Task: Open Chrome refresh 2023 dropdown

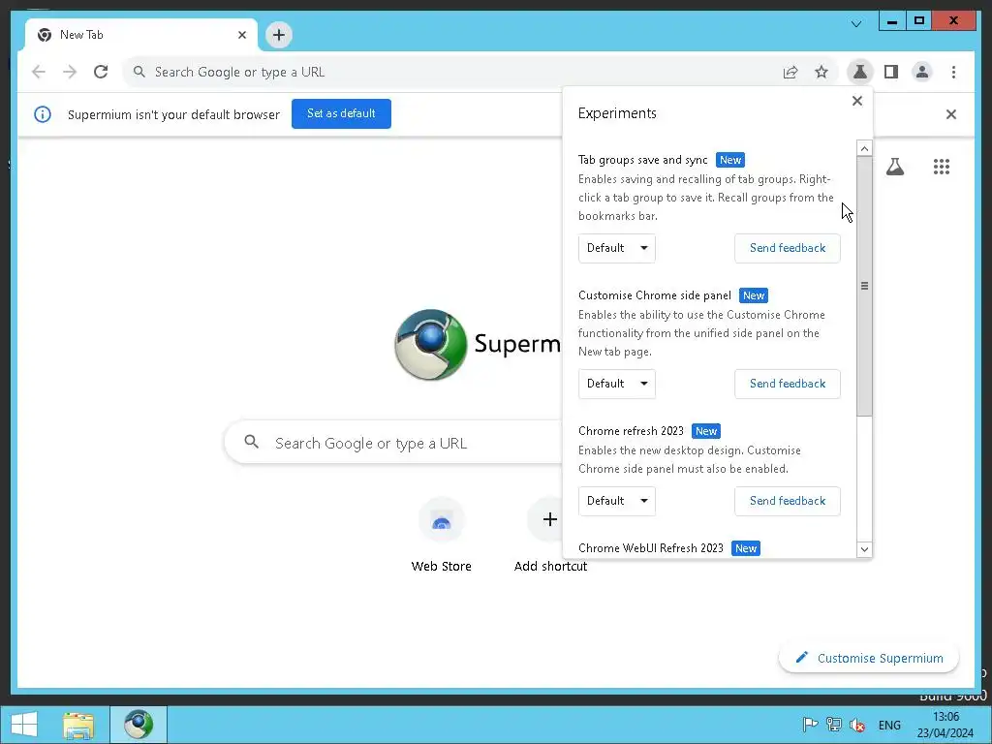Action: 617,501
